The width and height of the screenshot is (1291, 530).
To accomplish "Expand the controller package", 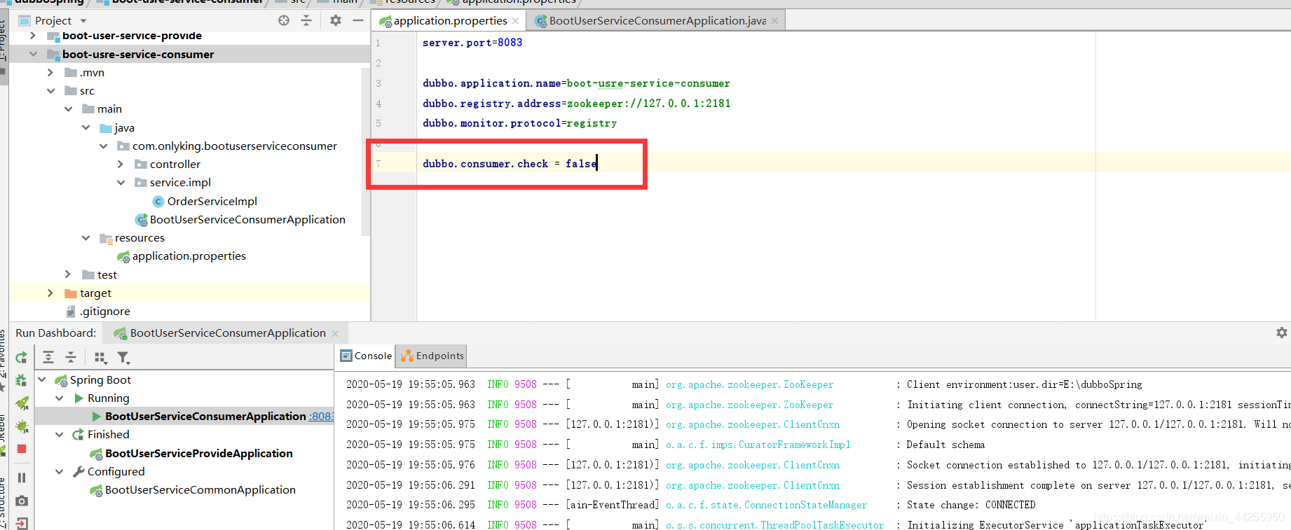I will [x=121, y=164].
